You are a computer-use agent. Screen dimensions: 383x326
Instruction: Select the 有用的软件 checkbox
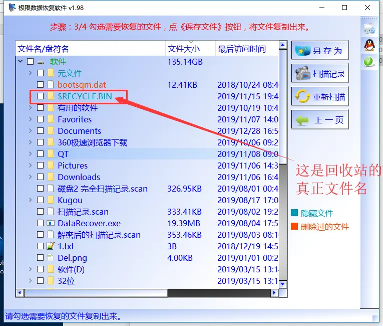41,107
